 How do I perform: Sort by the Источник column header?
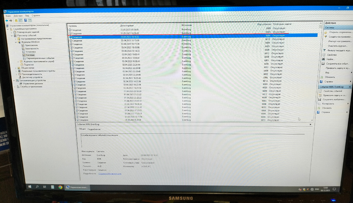(187, 26)
